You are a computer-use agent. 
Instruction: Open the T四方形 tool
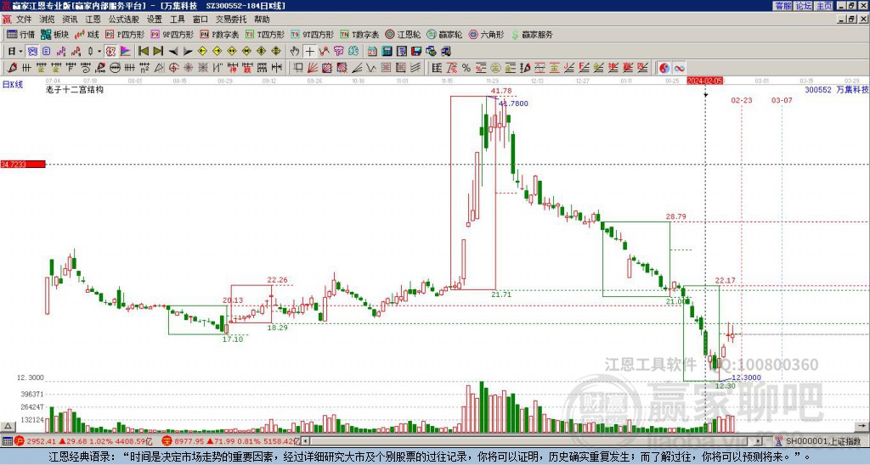[265, 34]
